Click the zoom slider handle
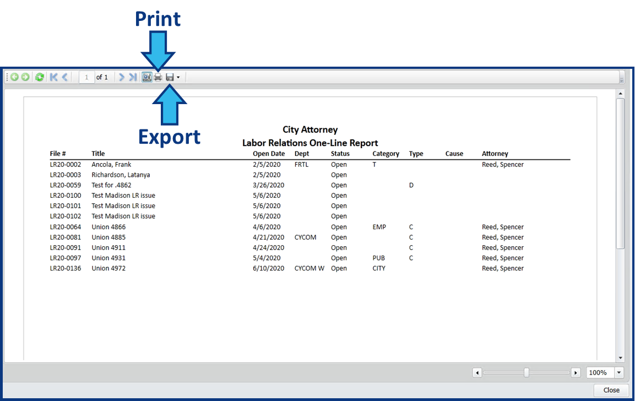The image size is (635, 401). [526, 372]
